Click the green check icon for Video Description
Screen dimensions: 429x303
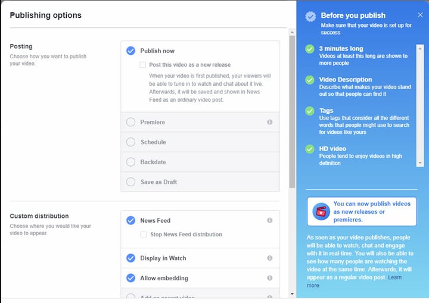point(310,80)
